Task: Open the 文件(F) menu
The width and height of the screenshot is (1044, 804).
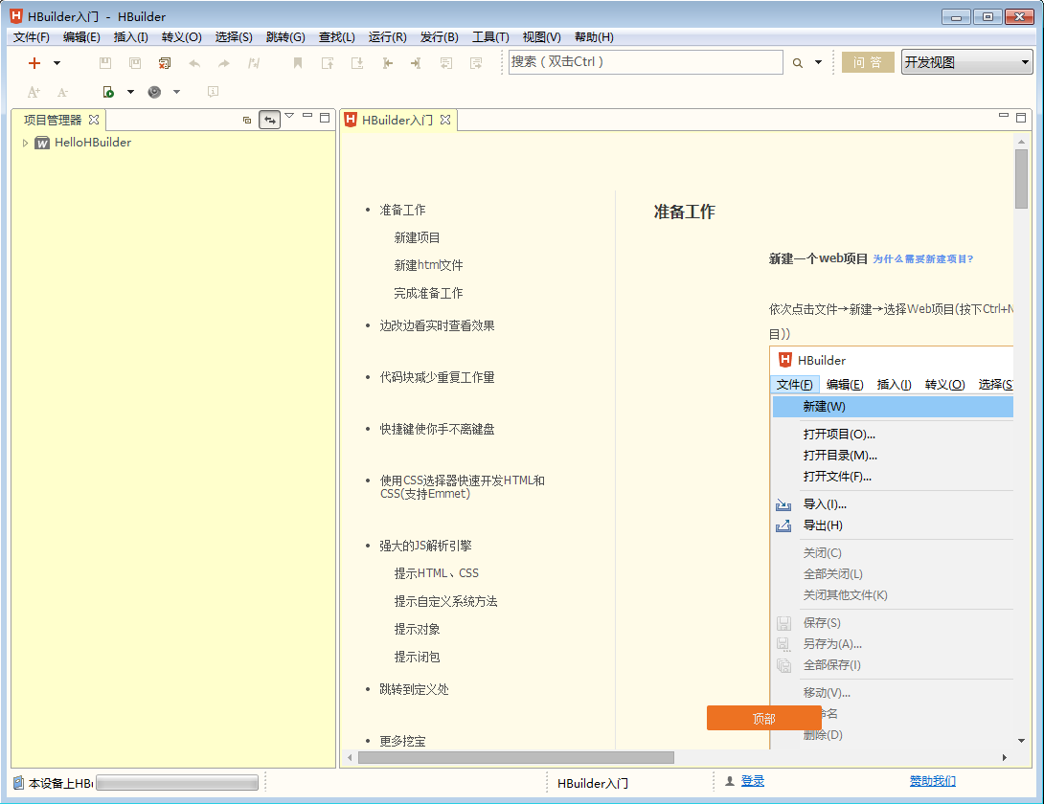Action: coord(32,37)
